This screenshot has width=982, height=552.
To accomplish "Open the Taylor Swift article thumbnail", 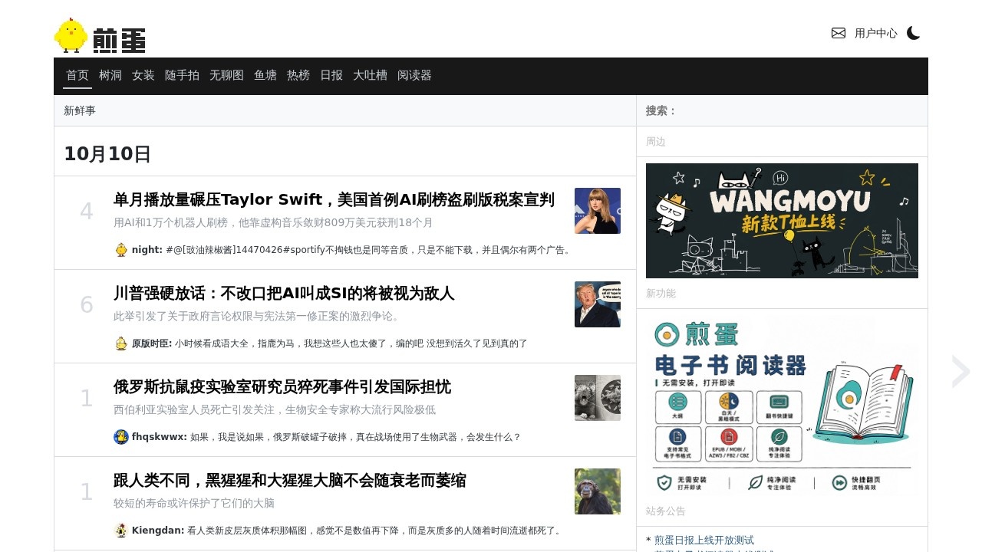I will pyautogui.click(x=598, y=211).
